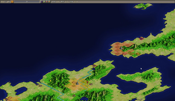Viewport: 175px width, 101px height.
Task: Click the small unit south of the orange territory
Action: [x=74, y=96]
